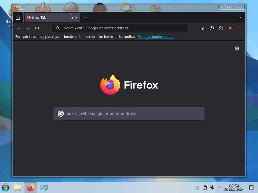Focus the address bar search field

(120, 28)
